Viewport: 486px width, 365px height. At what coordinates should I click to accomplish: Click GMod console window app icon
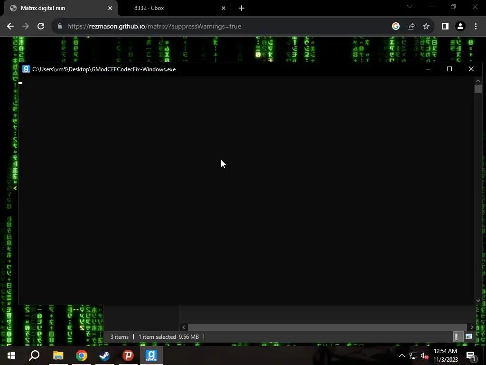click(x=26, y=69)
